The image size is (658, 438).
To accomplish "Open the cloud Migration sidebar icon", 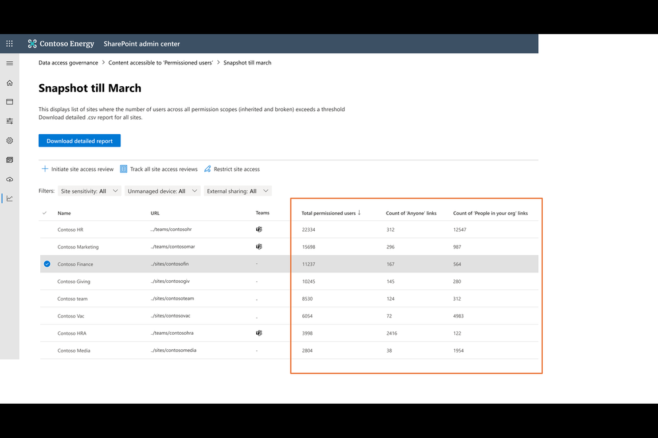I will 10,180.
